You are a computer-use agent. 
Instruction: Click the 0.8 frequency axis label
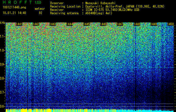tap(3, 78)
